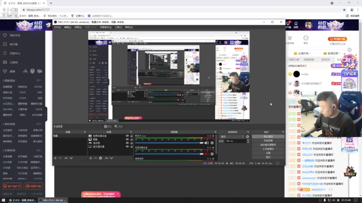Enable 工作室模式 studio mode button
The image size is (362, 203).
point(268,149)
